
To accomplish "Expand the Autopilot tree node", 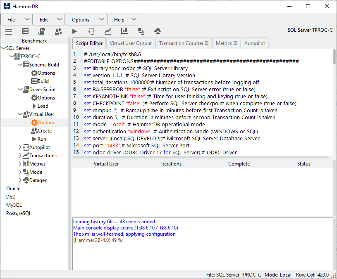I will point(20,147).
